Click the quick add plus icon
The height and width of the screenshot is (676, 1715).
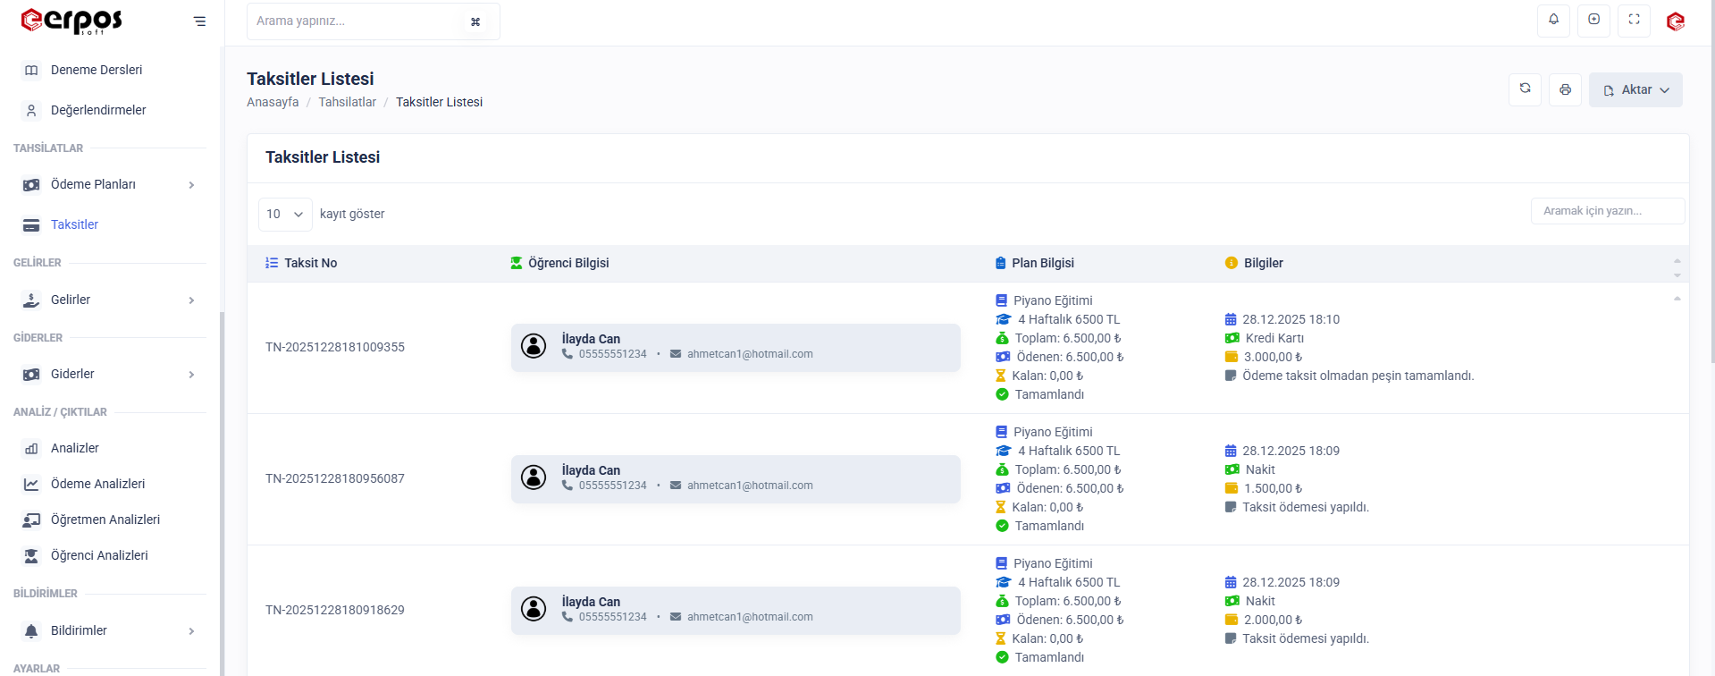click(1593, 20)
